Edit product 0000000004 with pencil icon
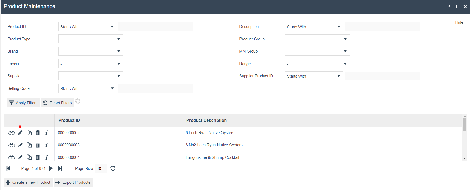This screenshot has width=470, height=190. 20,157
